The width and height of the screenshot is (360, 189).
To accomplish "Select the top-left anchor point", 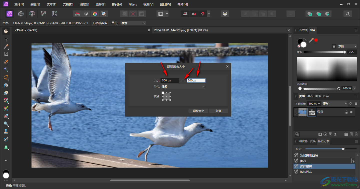I will (163, 93).
